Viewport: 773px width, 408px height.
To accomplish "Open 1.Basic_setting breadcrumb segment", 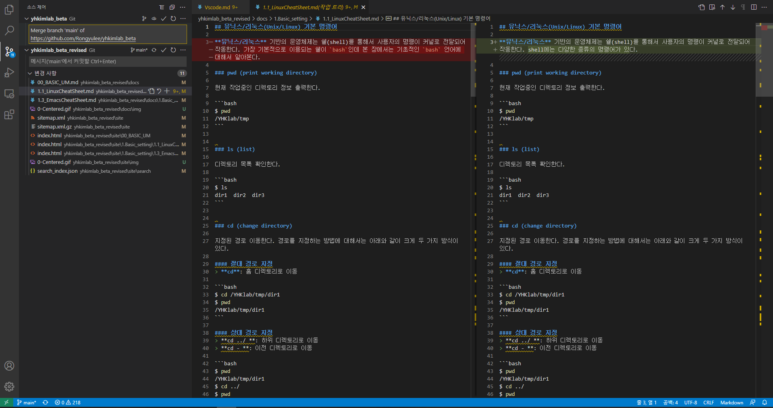I will [x=291, y=19].
